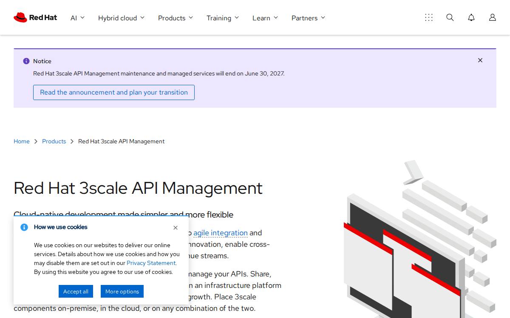Open the user account icon
Screen dimensions: 510x318
493,17
